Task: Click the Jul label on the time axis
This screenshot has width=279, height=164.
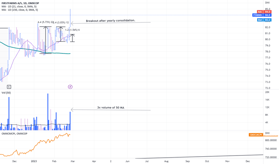Action: [x=147, y=161]
